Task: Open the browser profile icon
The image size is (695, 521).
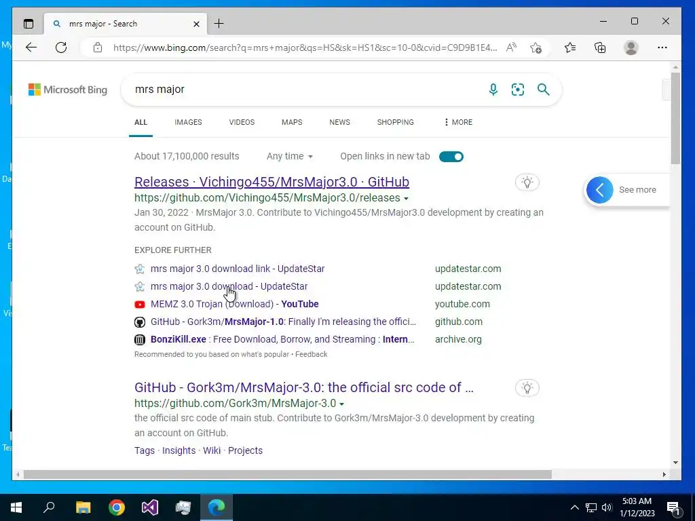Action: pyautogui.click(x=631, y=47)
